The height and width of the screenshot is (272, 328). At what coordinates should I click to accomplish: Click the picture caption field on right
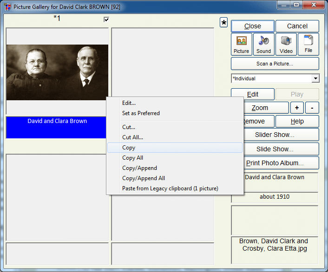pos(281,181)
